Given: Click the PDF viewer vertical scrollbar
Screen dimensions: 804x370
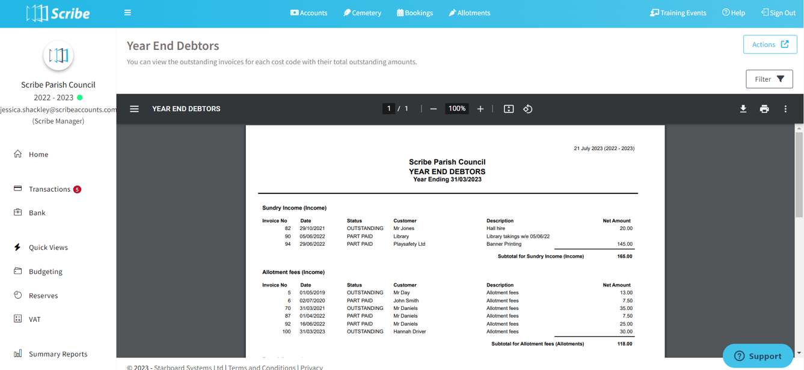Looking at the screenshot, I should (x=799, y=240).
